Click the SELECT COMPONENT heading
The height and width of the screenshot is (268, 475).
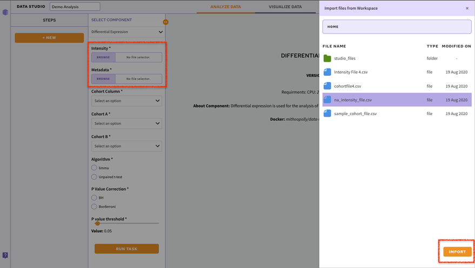coord(111,19)
